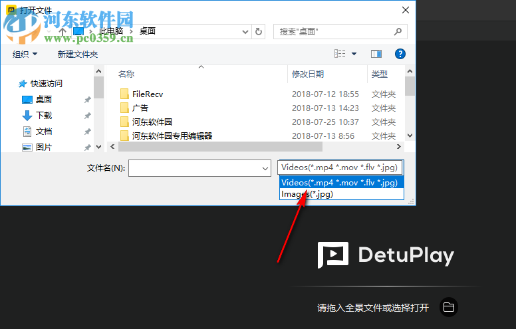Screen dimensions: 516x329
Task: Expand the address path history dropdown
Action: pyautogui.click(x=245, y=32)
